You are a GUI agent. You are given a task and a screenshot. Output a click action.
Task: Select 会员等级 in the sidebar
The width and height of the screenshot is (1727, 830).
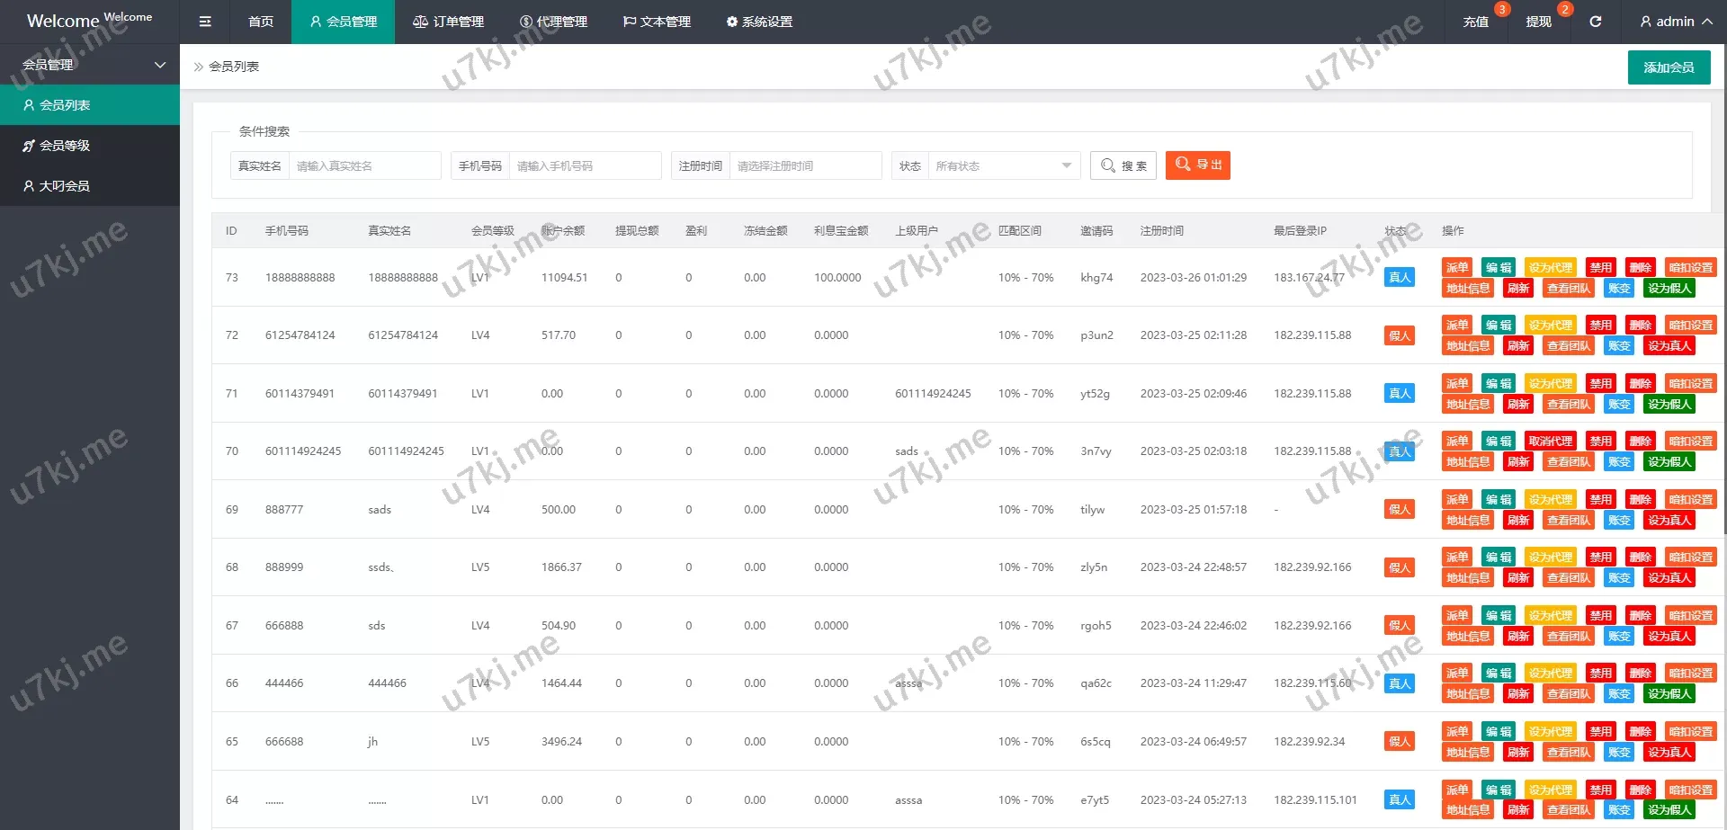64,146
